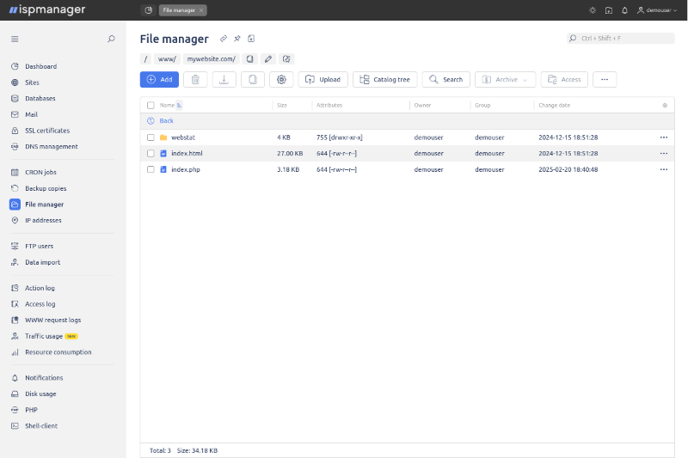Collapse sidebar using the hamburger menu icon
Image resolution: width=688 pixels, height=458 pixels.
tap(15, 39)
